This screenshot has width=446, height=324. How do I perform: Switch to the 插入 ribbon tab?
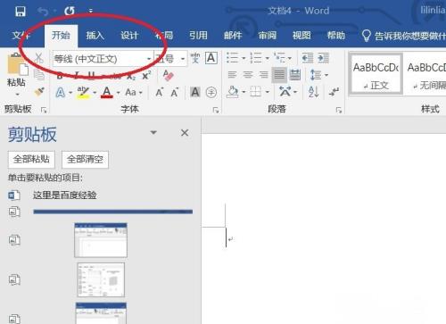[95, 36]
